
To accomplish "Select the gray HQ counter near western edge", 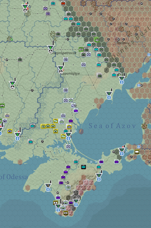I will 20,60.
